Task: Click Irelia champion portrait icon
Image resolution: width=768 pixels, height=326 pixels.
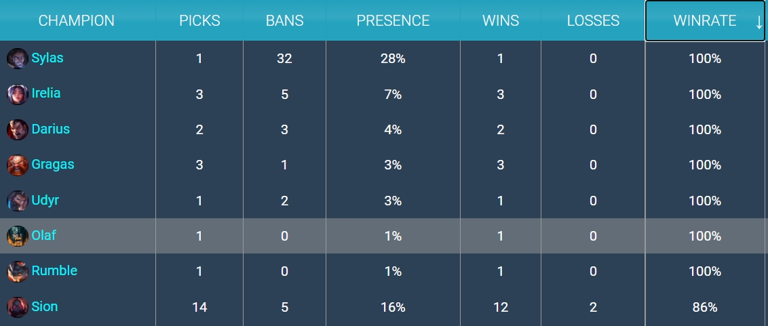Action: (17, 94)
